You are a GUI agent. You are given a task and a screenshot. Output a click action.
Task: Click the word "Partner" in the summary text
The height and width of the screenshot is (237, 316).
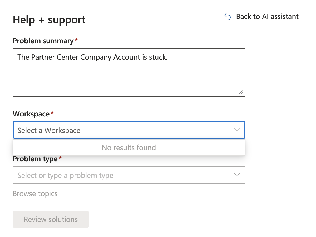tap(42, 57)
